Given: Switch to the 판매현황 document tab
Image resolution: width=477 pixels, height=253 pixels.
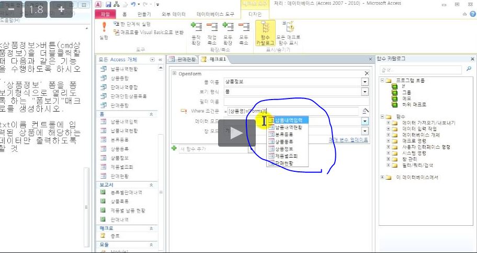Looking at the screenshot, I should click(x=183, y=60).
